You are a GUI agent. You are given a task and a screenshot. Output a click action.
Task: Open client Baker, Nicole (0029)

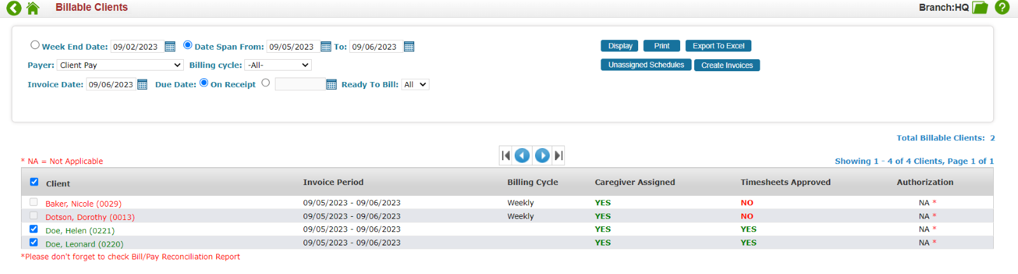point(83,203)
